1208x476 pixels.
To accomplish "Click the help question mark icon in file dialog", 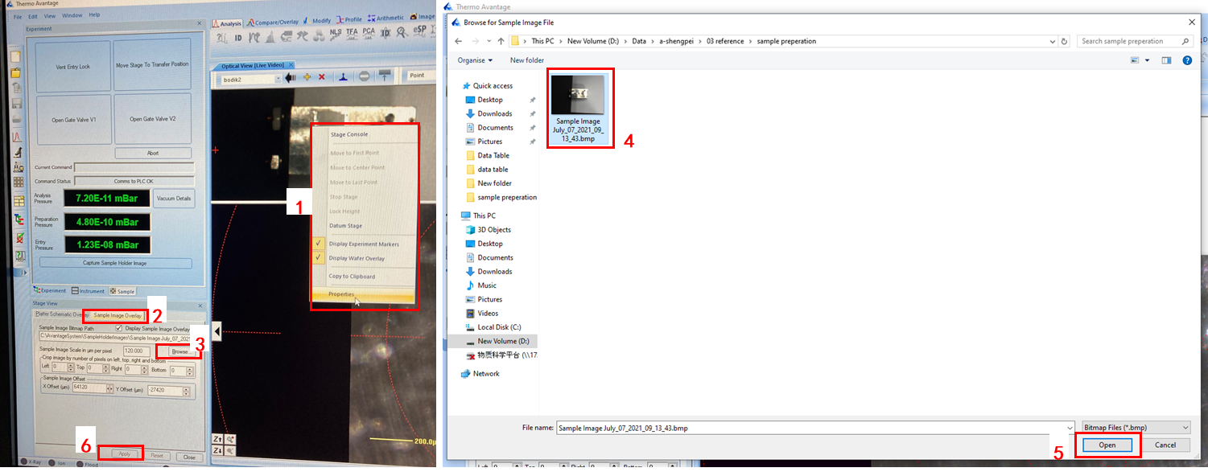I will (1186, 60).
